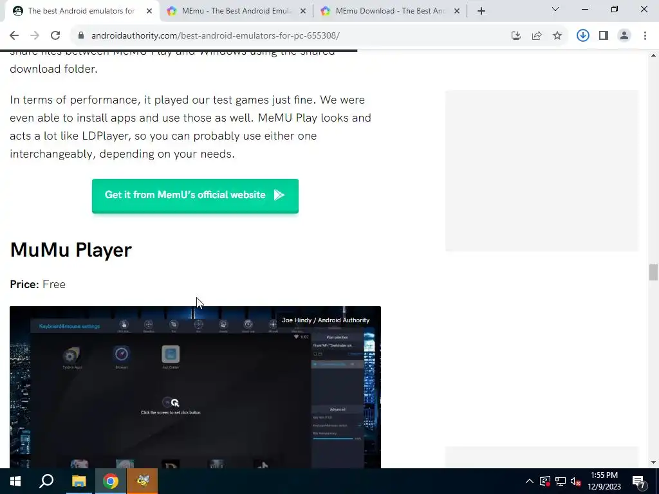
Task: Click the 'Price: Free' text
Action: [38, 284]
